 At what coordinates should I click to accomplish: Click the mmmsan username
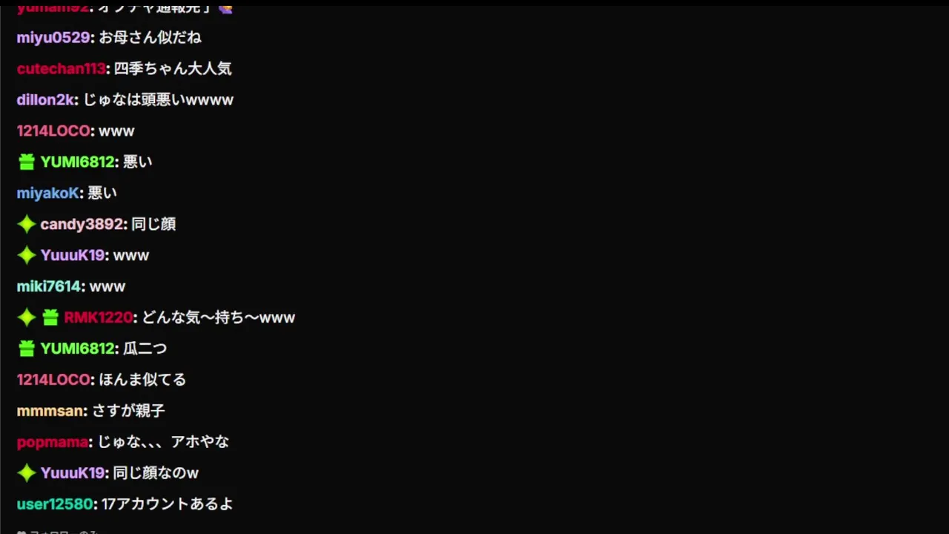50,411
